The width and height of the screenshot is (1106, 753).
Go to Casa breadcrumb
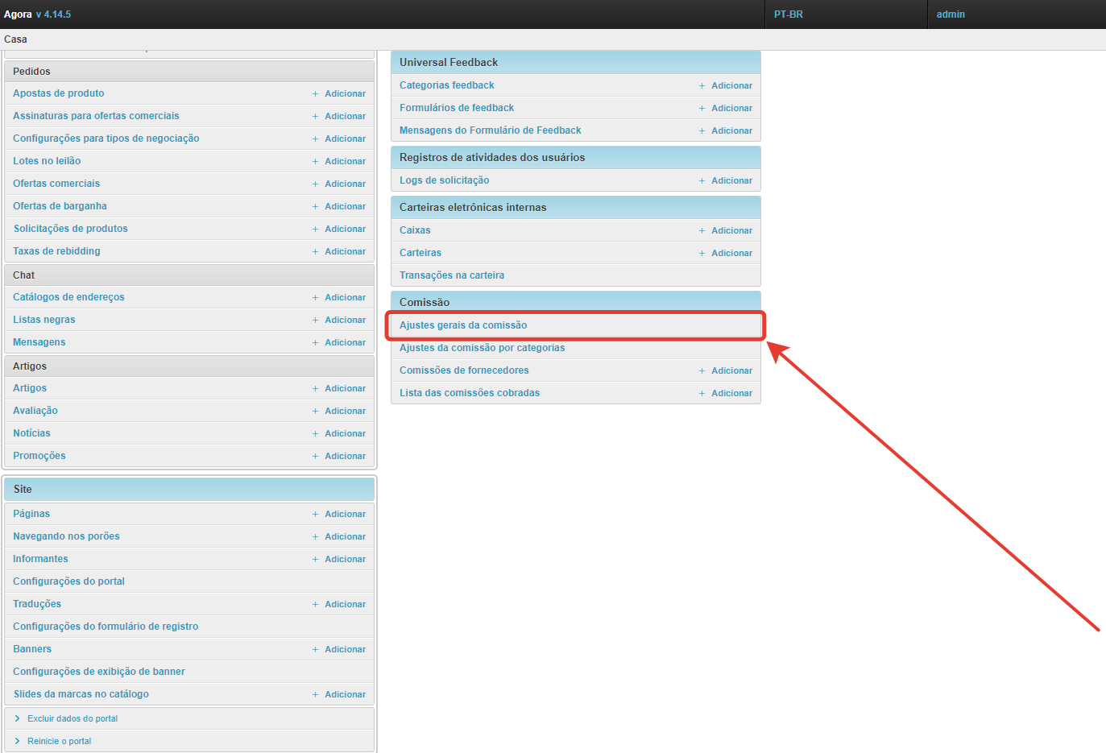click(x=15, y=39)
